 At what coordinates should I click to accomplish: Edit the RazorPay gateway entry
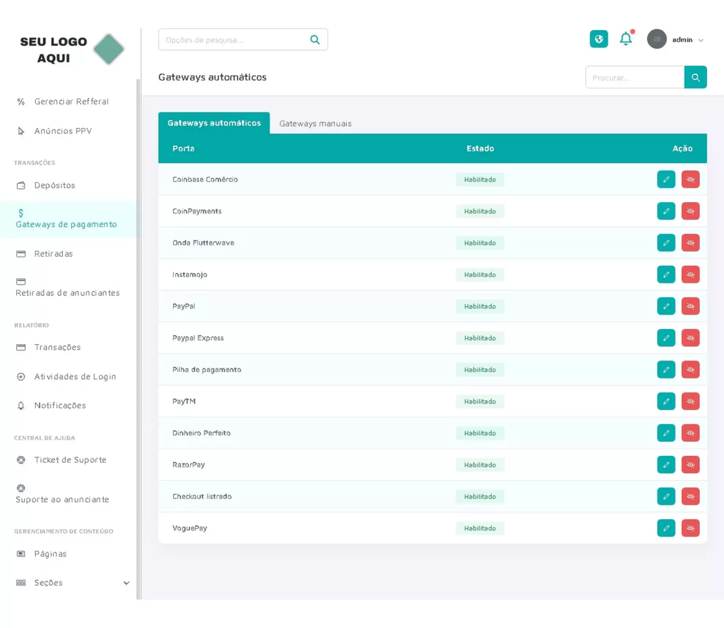[666, 465]
